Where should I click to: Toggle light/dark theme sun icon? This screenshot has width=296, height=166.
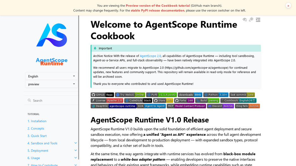[x=251, y=19]
